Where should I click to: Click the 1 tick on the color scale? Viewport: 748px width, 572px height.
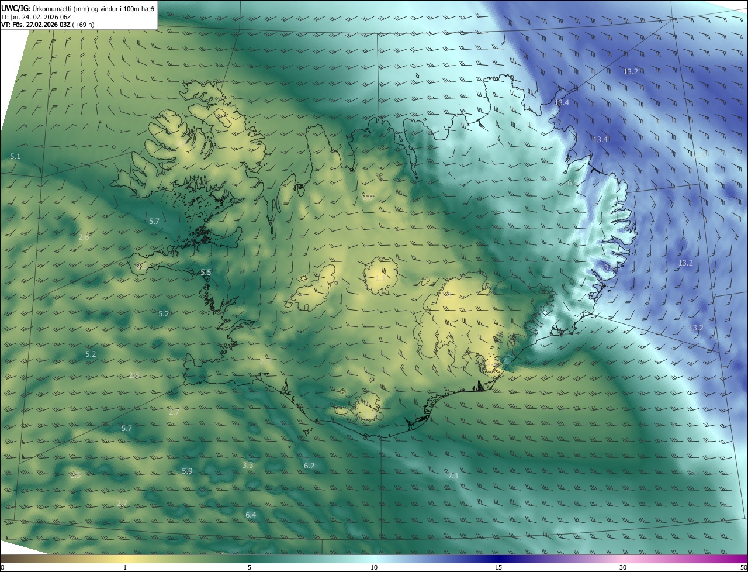click(125, 567)
